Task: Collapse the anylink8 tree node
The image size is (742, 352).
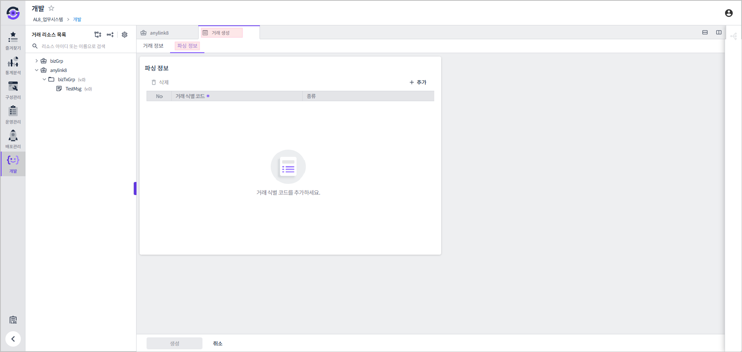Action: 37,70
